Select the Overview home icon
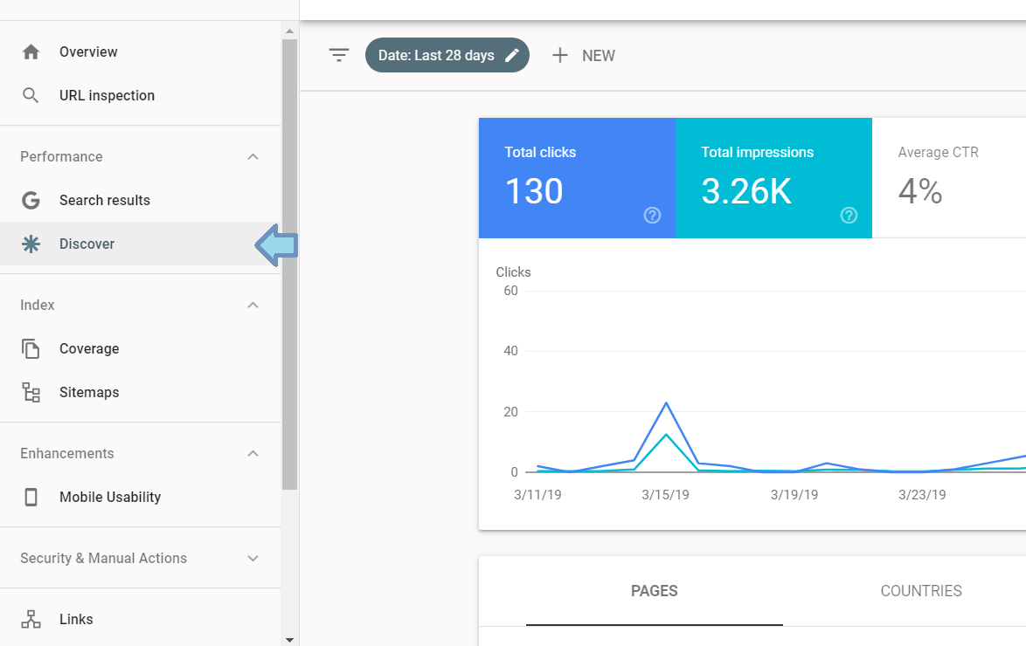 [31, 52]
